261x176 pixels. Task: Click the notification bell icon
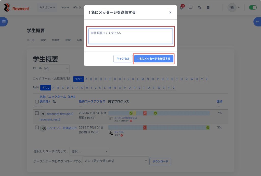click(x=181, y=8)
